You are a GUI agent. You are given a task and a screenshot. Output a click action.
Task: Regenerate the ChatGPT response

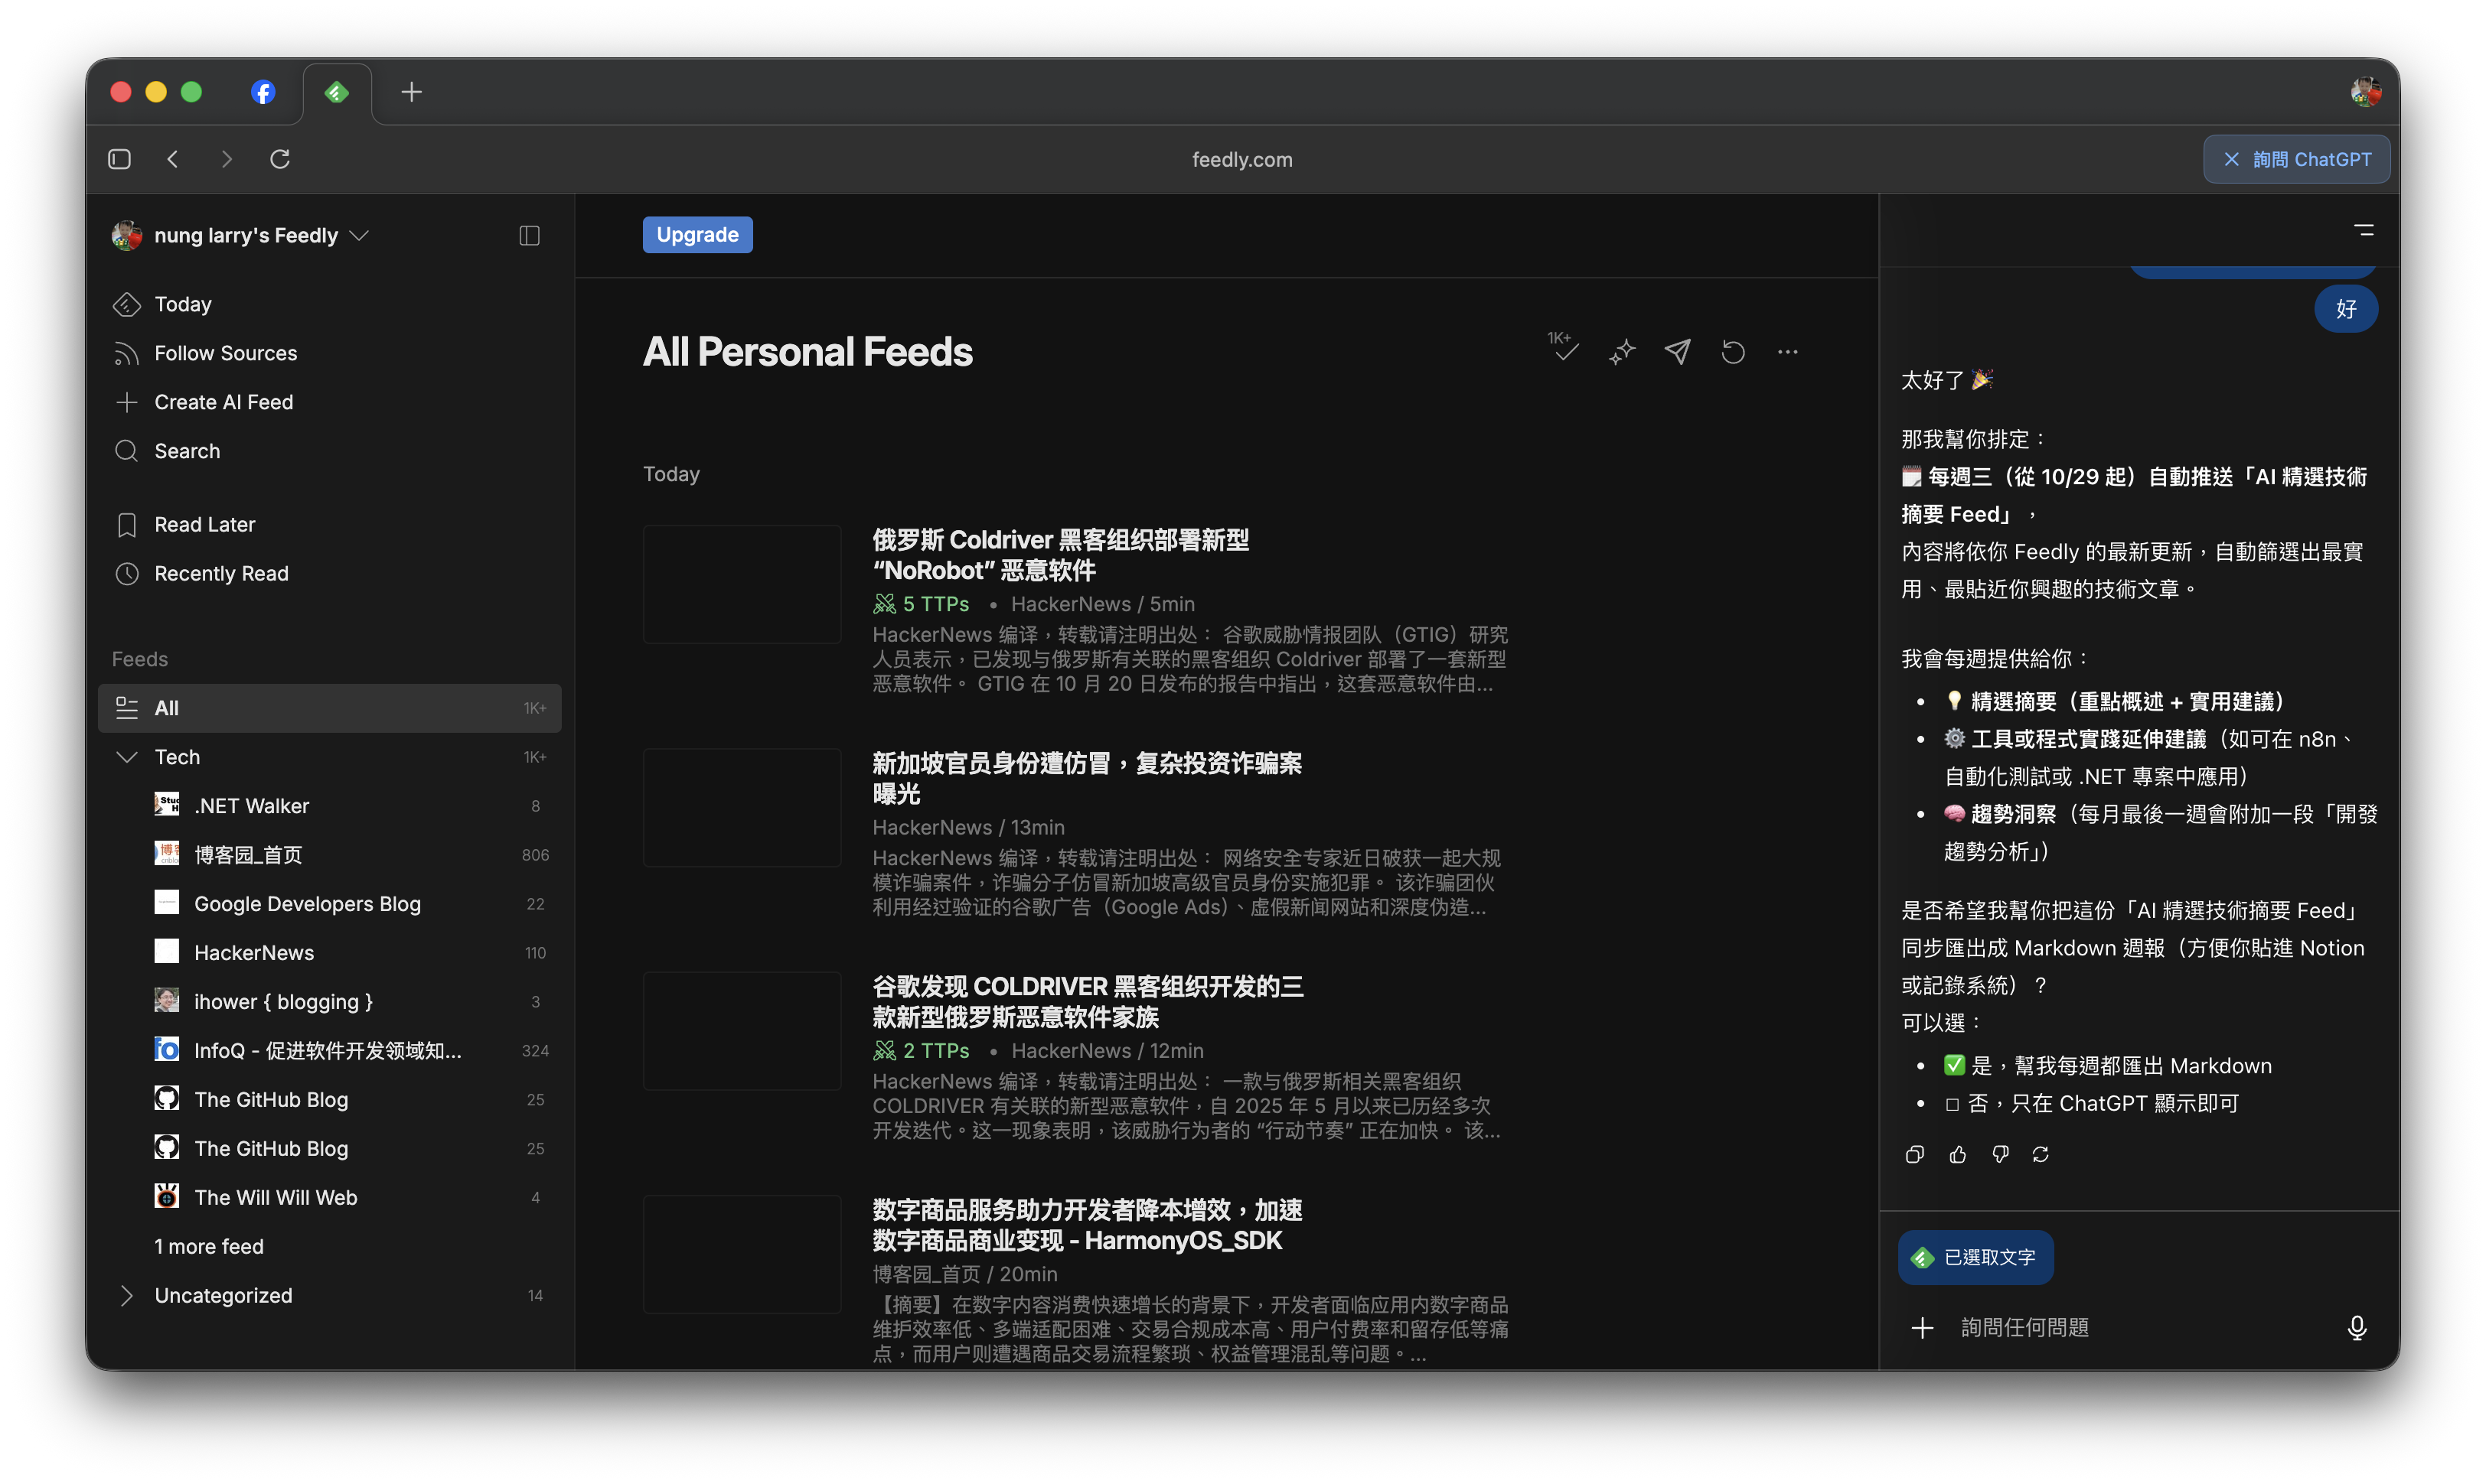2041,1154
